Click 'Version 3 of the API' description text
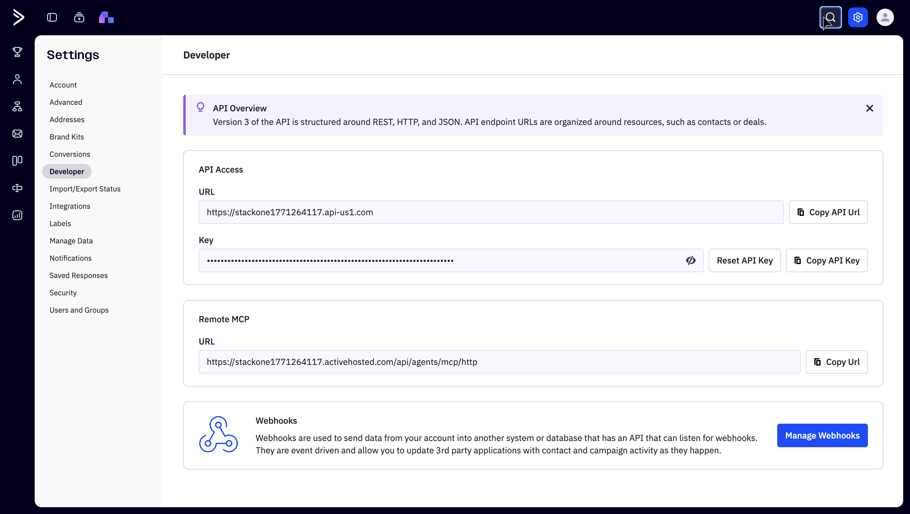The image size is (910, 514). coord(489,122)
